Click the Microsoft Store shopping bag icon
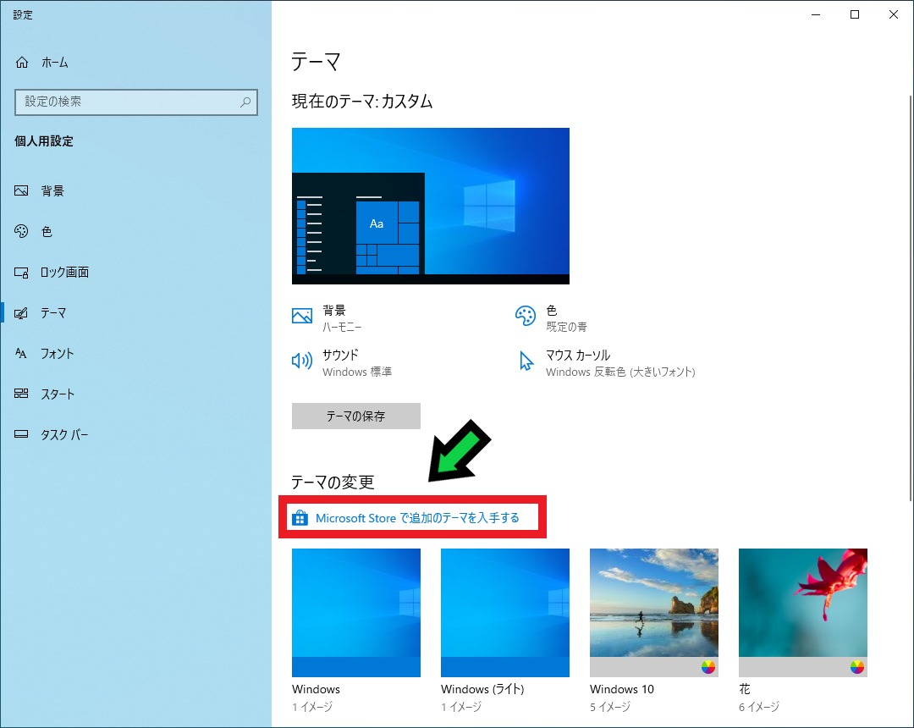 pyautogui.click(x=300, y=517)
